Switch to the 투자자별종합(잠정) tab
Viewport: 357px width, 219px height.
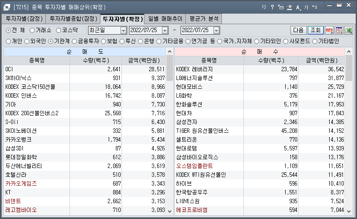pyautogui.click(x=73, y=19)
